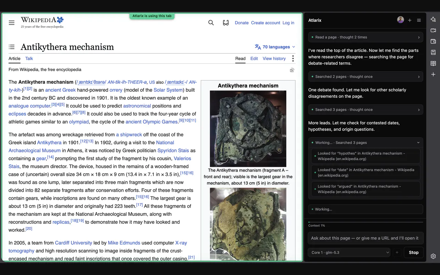
Task: Expand the 'Searched 3 pages · thought once' step
Action: point(366,110)
